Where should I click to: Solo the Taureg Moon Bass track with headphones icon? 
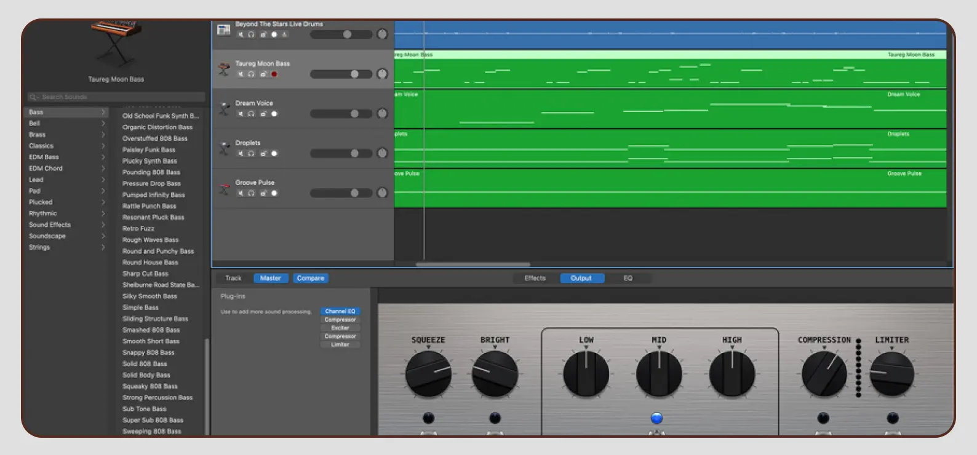[251, 74]
